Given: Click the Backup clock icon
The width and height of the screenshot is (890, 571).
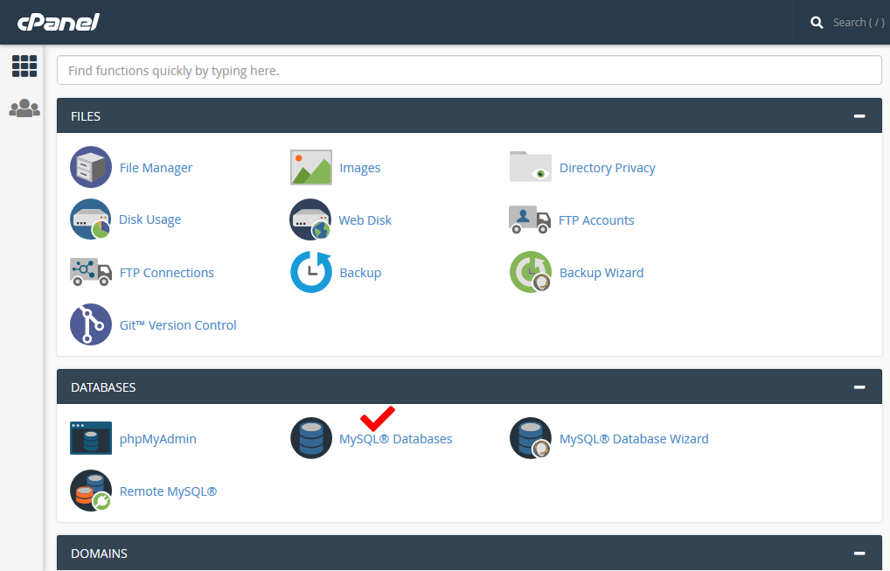Looking at the screenshot, I should [x=311, y=272].
